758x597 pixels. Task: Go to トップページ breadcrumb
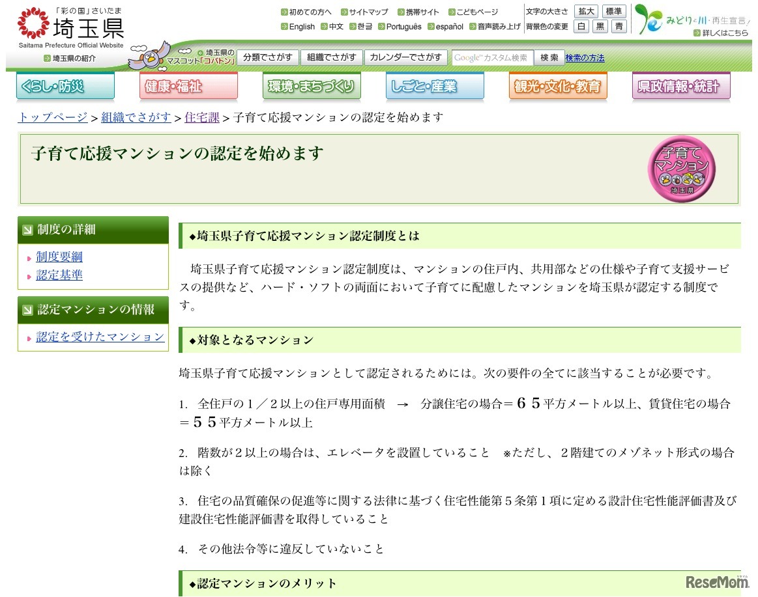[x=53, y=117]
